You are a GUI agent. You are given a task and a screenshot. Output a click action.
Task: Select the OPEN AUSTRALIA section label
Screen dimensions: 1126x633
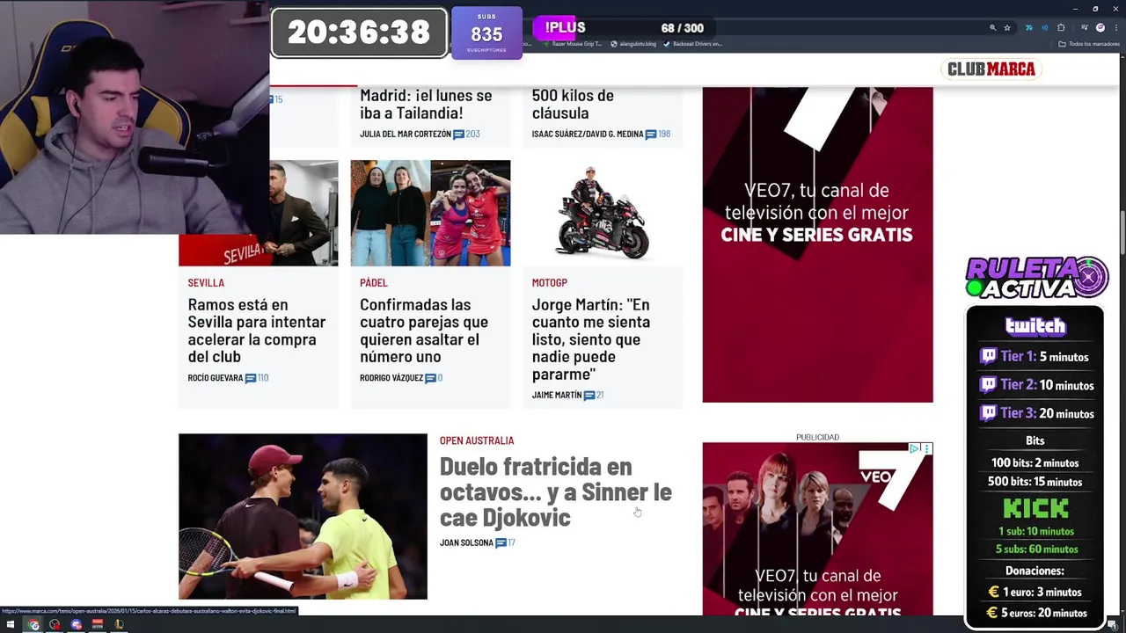pyautogui.click(x=477, y=440)
